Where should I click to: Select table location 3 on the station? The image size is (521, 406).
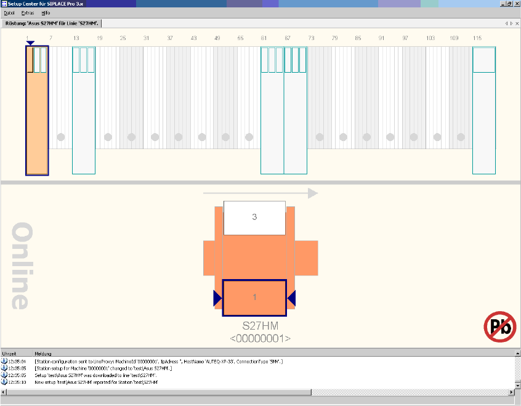click(254, 217)
